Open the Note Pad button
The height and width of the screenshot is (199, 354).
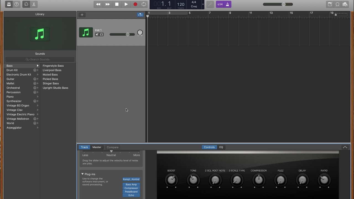point(330,4)
